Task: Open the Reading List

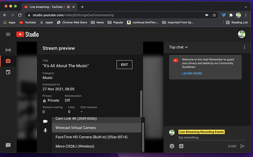Action: click(237, 23)
